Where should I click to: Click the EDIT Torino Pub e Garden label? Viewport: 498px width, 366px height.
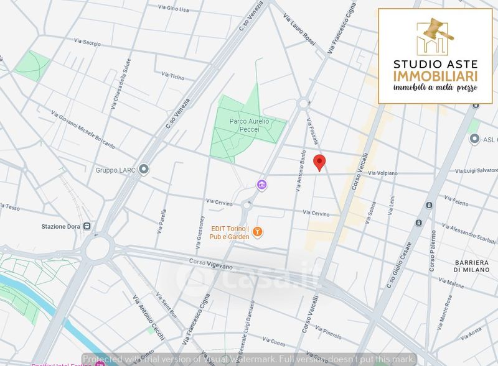pyautogui.click(x=221, y=232)
